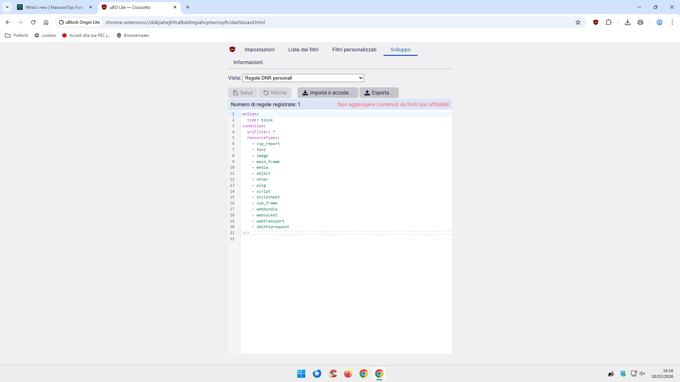This screenshot has height=382, width=680.
Task: Open the cookies settings bookmark
Action: [45, 35]
